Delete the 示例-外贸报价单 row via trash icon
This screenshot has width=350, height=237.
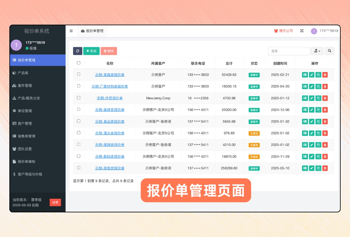point(325,98)
